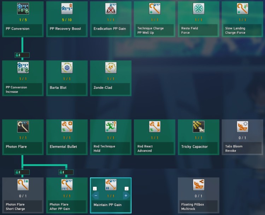Click the Eradication PP Gain icon
Viewport: 265px width, 215px height.
tap(111, 9)
